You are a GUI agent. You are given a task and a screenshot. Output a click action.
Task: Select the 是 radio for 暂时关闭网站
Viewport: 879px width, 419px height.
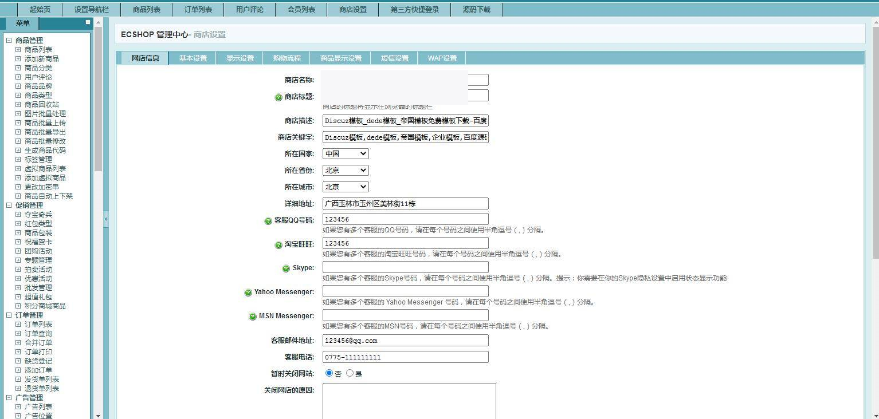[x=350, y=373]
